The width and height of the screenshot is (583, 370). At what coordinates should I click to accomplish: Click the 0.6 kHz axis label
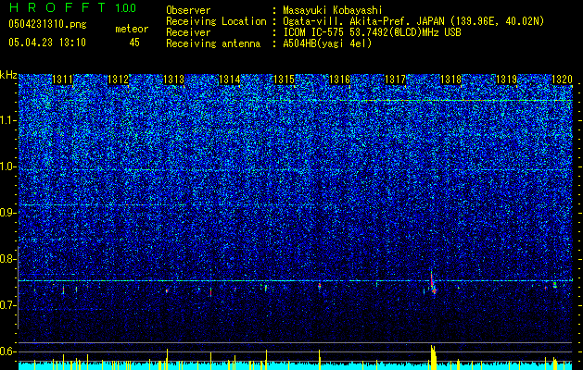(x=7, y=351)
